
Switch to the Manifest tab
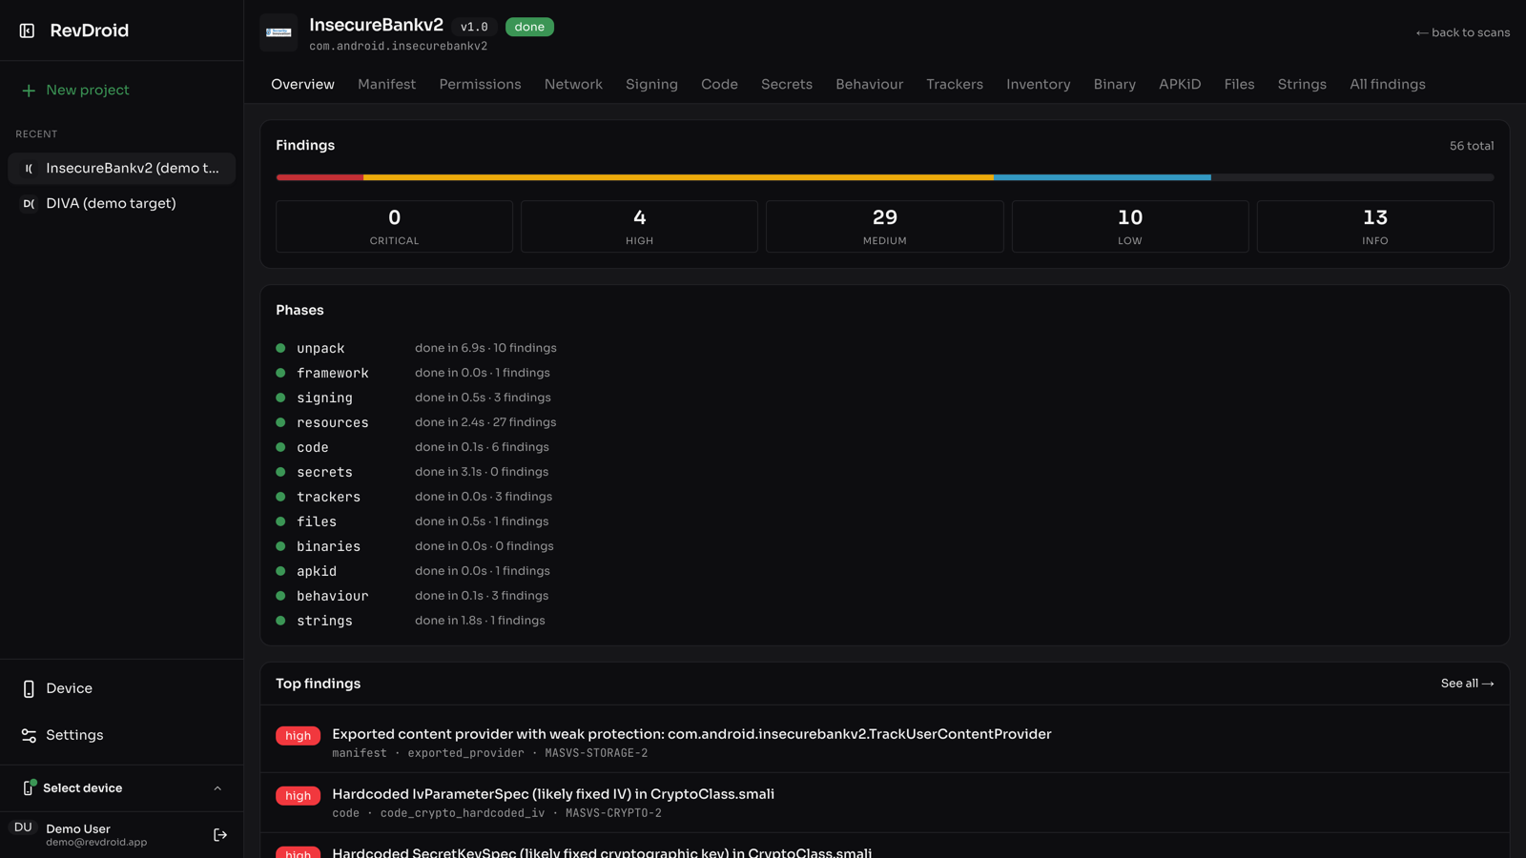386,84
